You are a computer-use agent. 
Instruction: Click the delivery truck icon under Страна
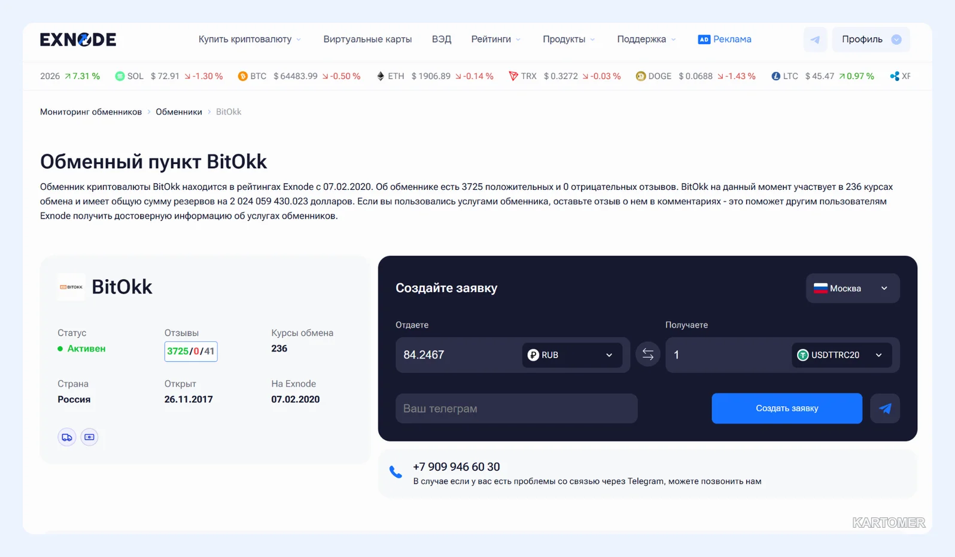pyautogui.click(x=67, y=437)
